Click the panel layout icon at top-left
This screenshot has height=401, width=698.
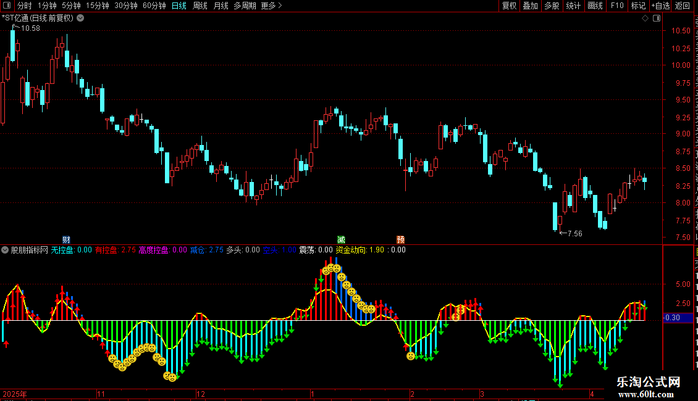point(7,6)
